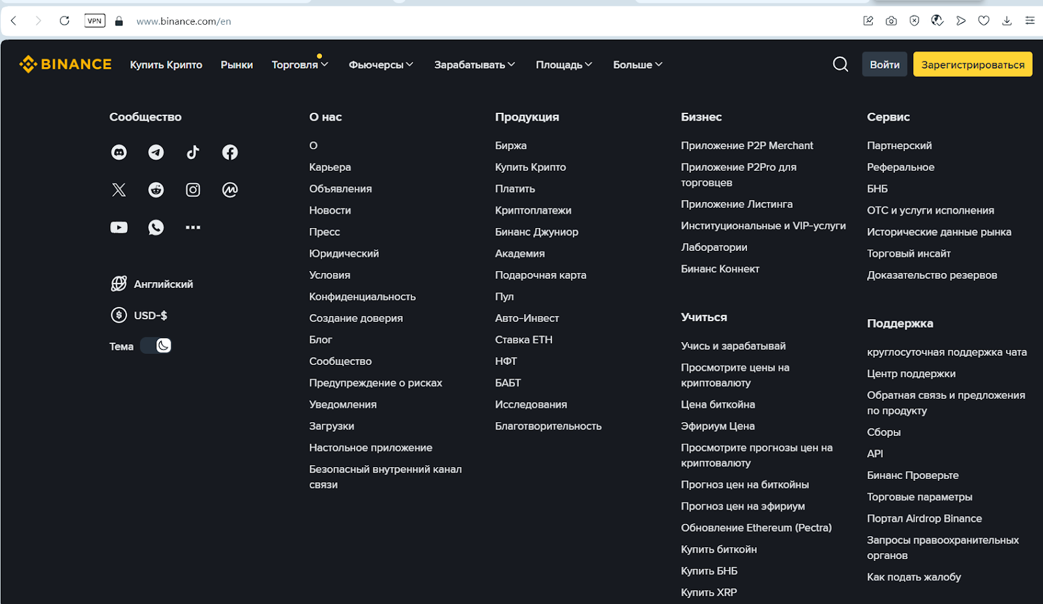
Task: Open the Конфиденциальность link
Action: point(362,296)
